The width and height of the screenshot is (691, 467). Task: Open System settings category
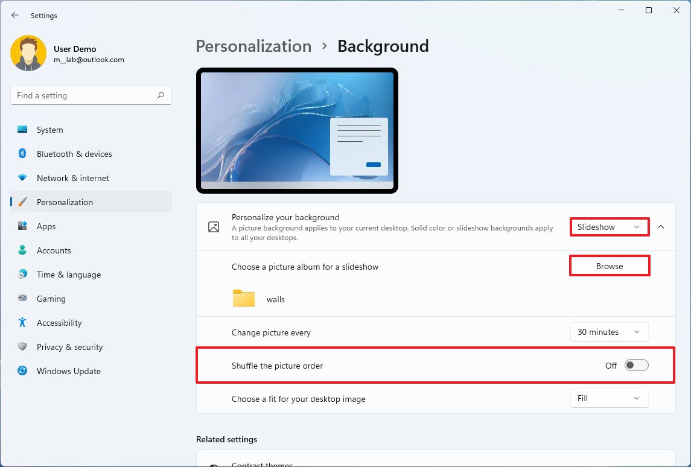point(91,130)
